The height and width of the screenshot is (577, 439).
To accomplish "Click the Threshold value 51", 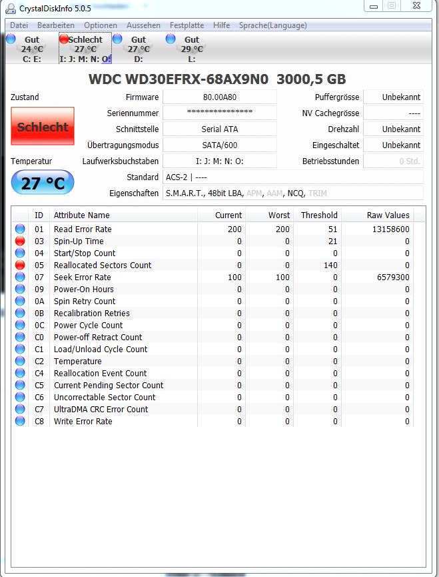I will (333, 229).
